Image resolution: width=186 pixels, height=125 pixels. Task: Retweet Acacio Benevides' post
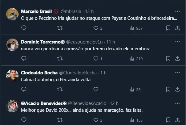tap(60, 120)
